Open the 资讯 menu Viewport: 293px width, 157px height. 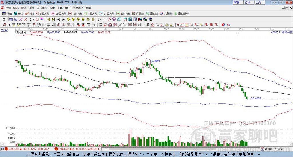click(23, 8)
